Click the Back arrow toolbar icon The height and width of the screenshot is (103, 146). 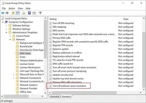click(3, 13)
